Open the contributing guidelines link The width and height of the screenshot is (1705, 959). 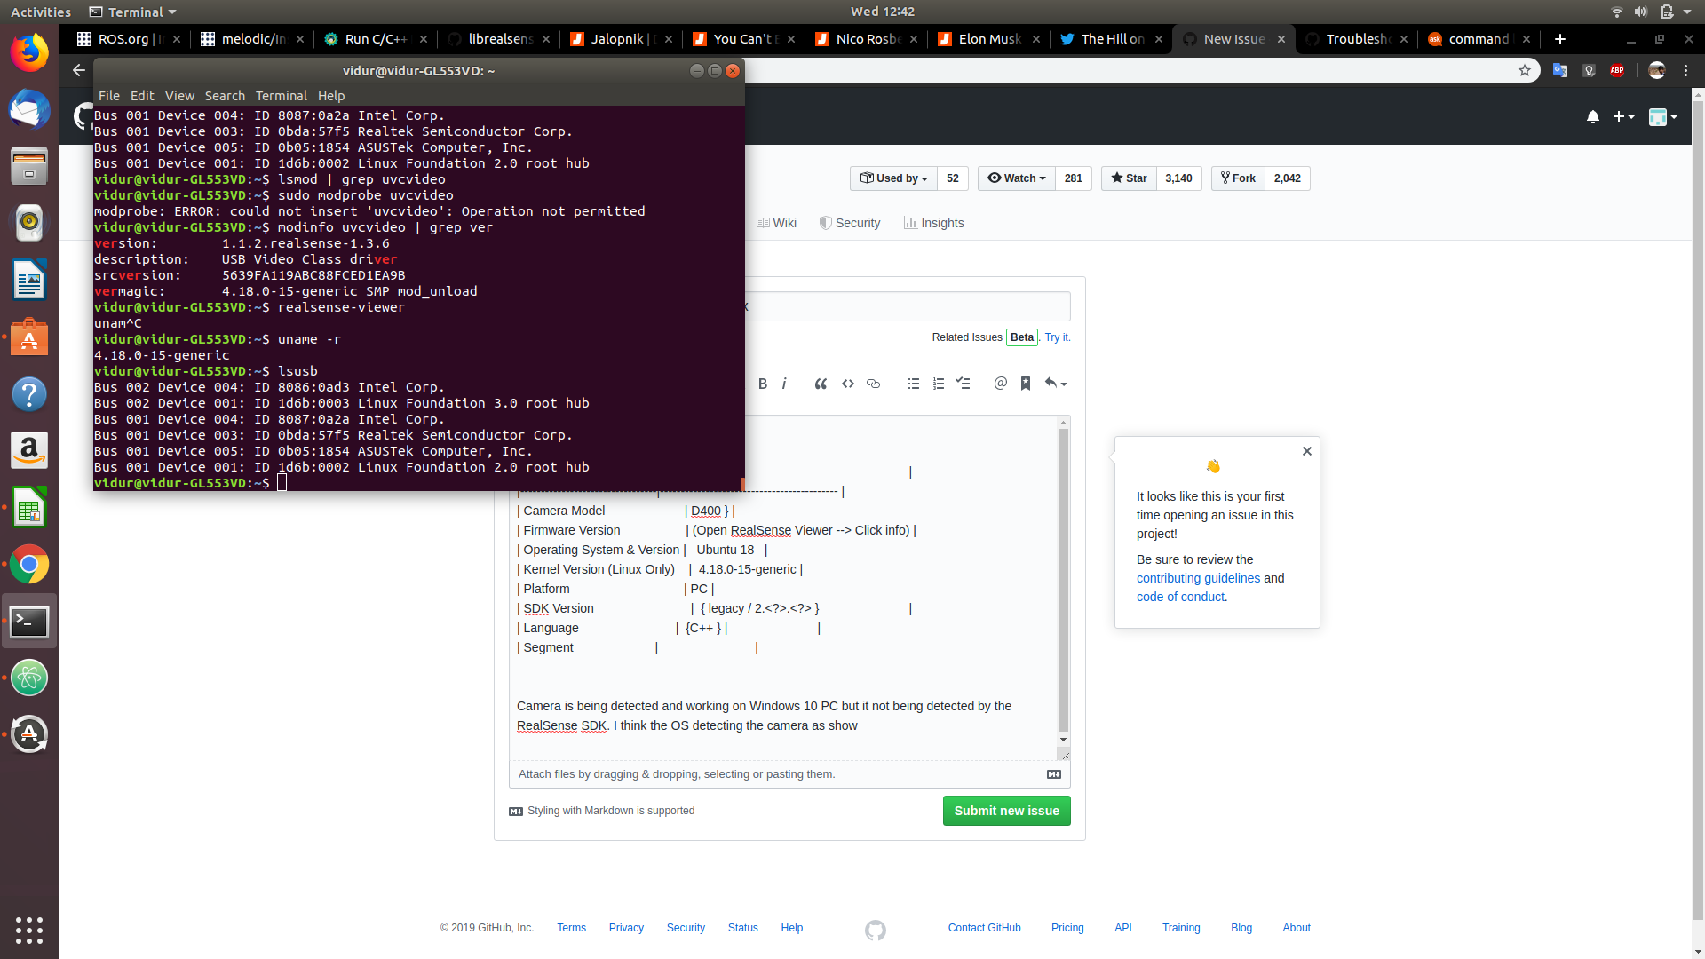[x=1198, y=578]
